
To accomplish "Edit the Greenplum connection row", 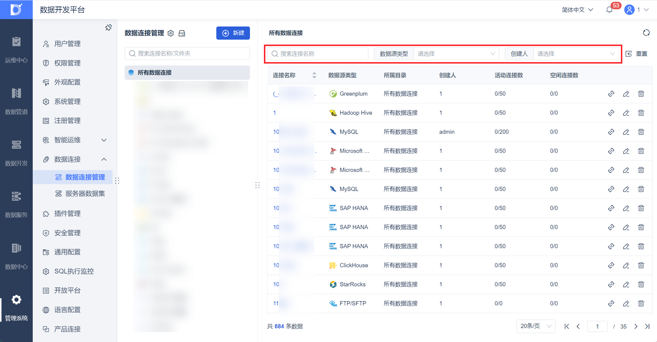I will pyautogui.click(x=626, y=94).
